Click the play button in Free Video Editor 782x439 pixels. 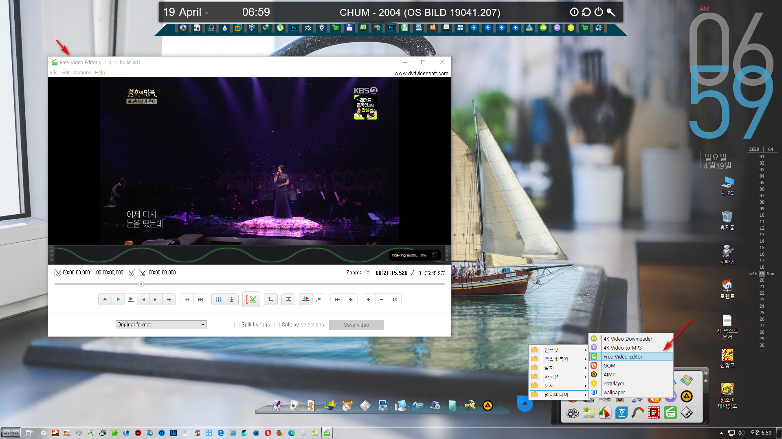118,300
